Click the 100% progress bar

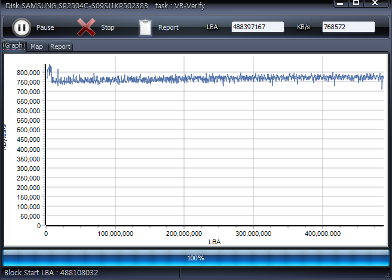196,258
